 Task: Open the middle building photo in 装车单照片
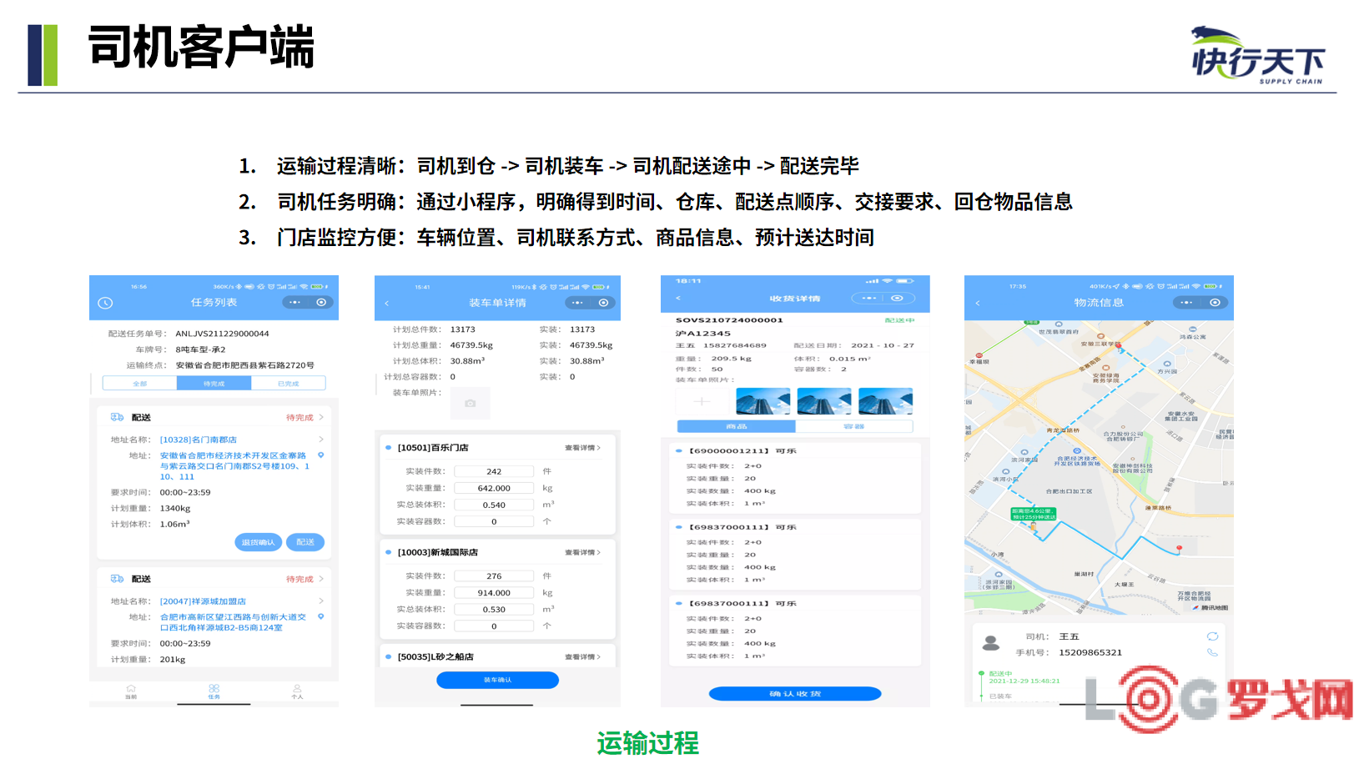tap(824, 401)
